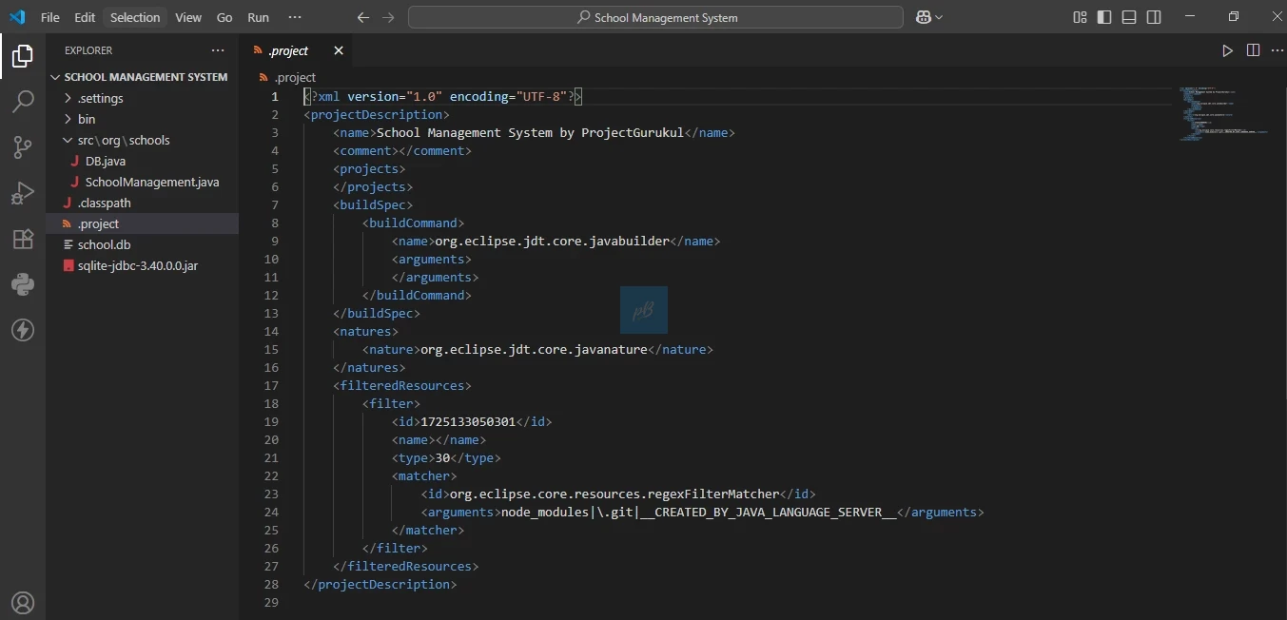Open the Python activity bar icon
Screen dimensions: 1287x620
pyautogui.click(x=23, y=284)
